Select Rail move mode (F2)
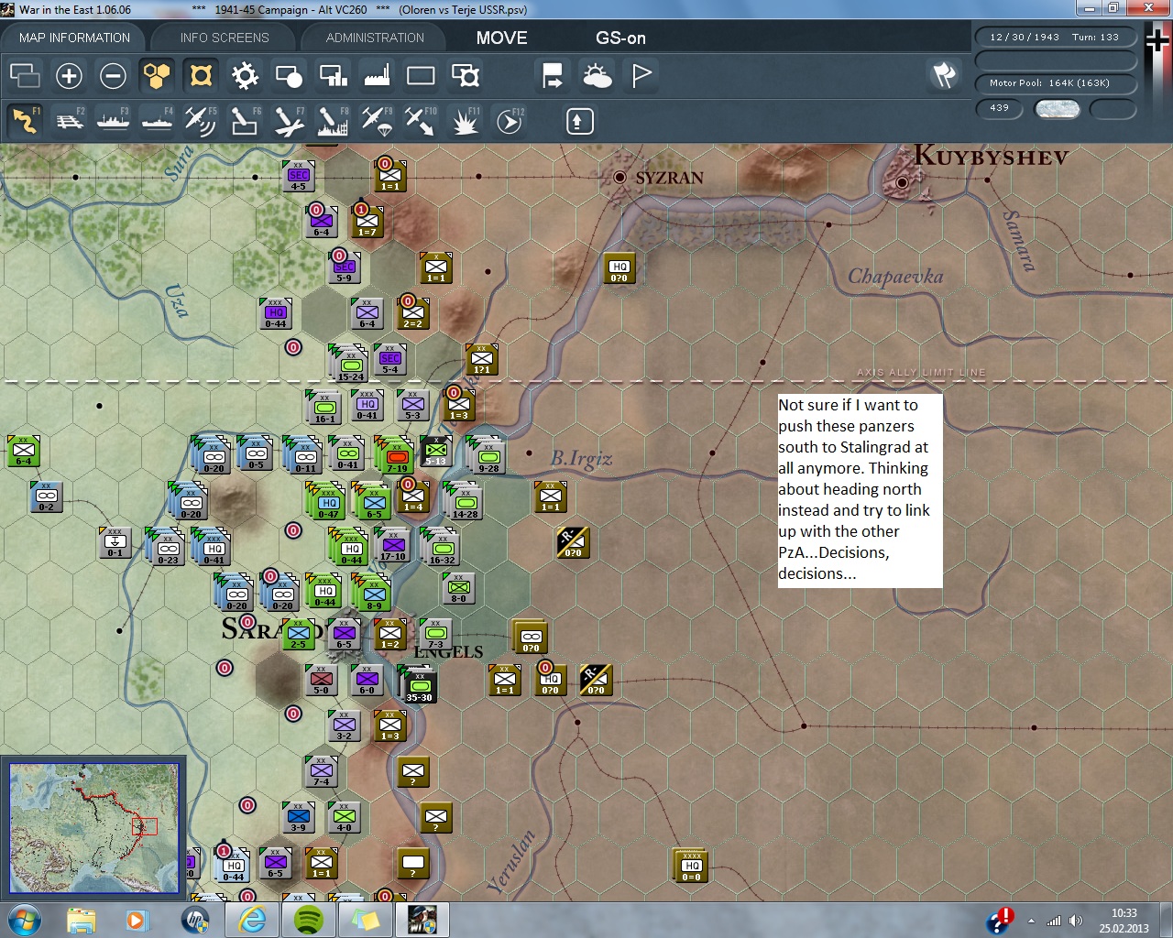The width and height of the screenshot is (1173, 938). pos(69,121)
